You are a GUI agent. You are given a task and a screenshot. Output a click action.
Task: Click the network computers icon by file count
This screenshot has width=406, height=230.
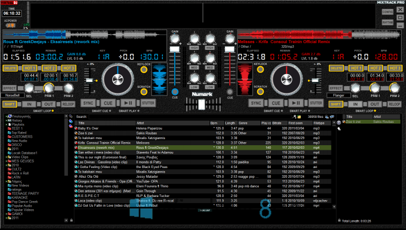coord(332,117)
